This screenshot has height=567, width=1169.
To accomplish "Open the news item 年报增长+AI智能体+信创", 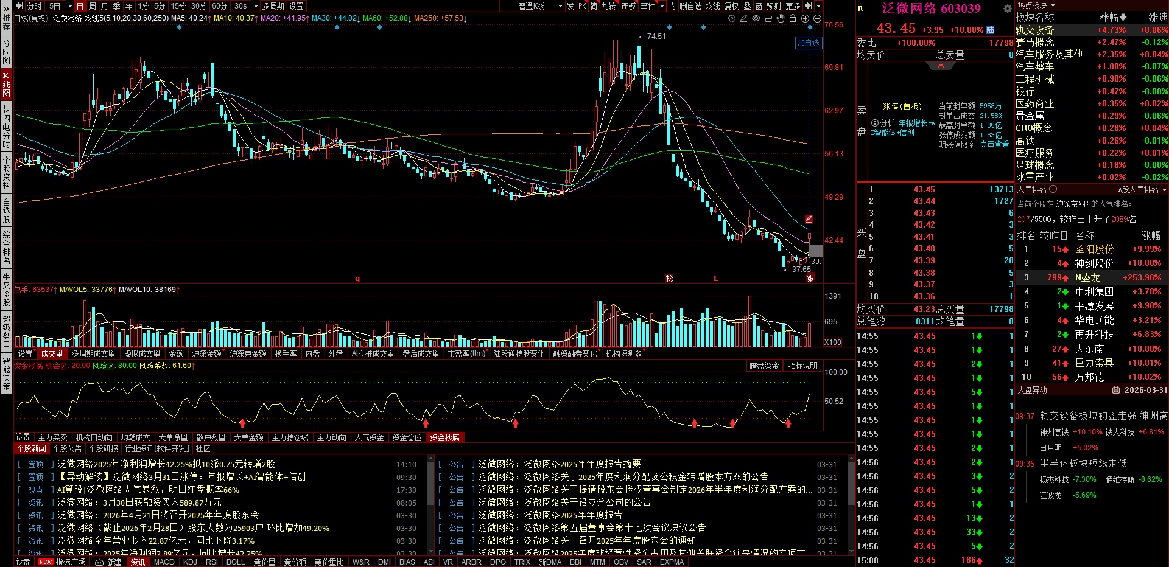I will click(181, 477).
